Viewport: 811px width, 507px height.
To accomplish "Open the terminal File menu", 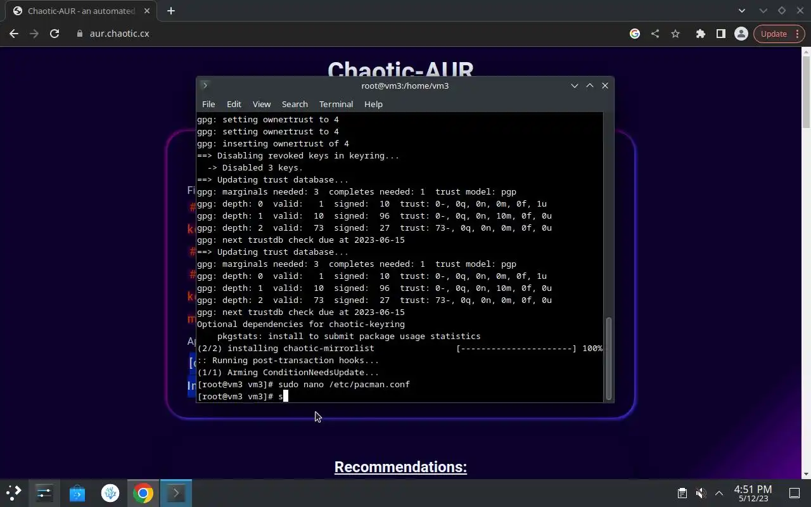I will click(208, 104).
